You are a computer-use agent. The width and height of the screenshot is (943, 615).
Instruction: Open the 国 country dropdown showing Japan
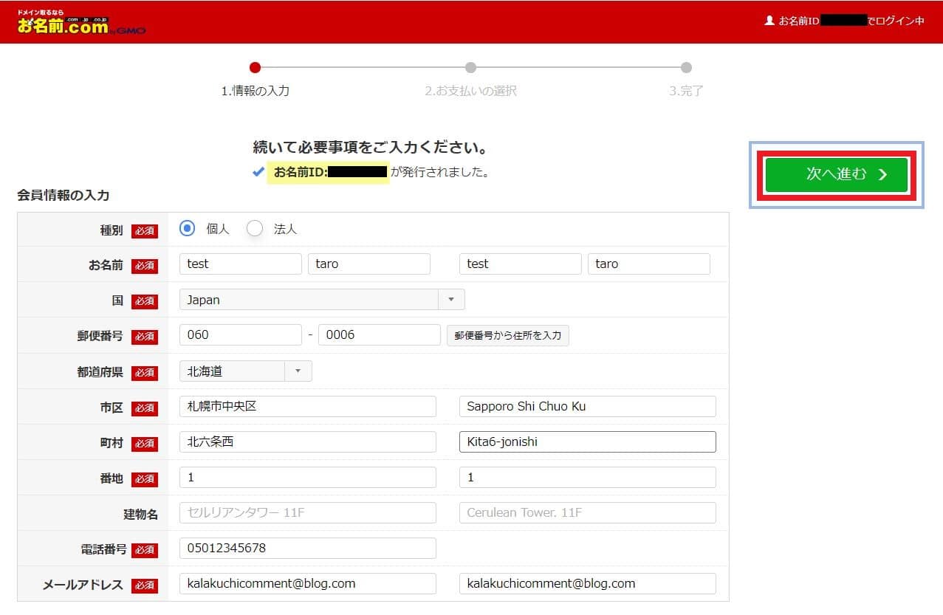[322, 300]
